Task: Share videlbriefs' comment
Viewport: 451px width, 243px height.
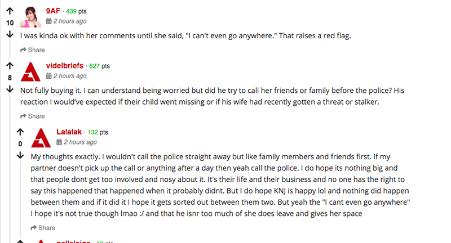Action: pos(33,116)
